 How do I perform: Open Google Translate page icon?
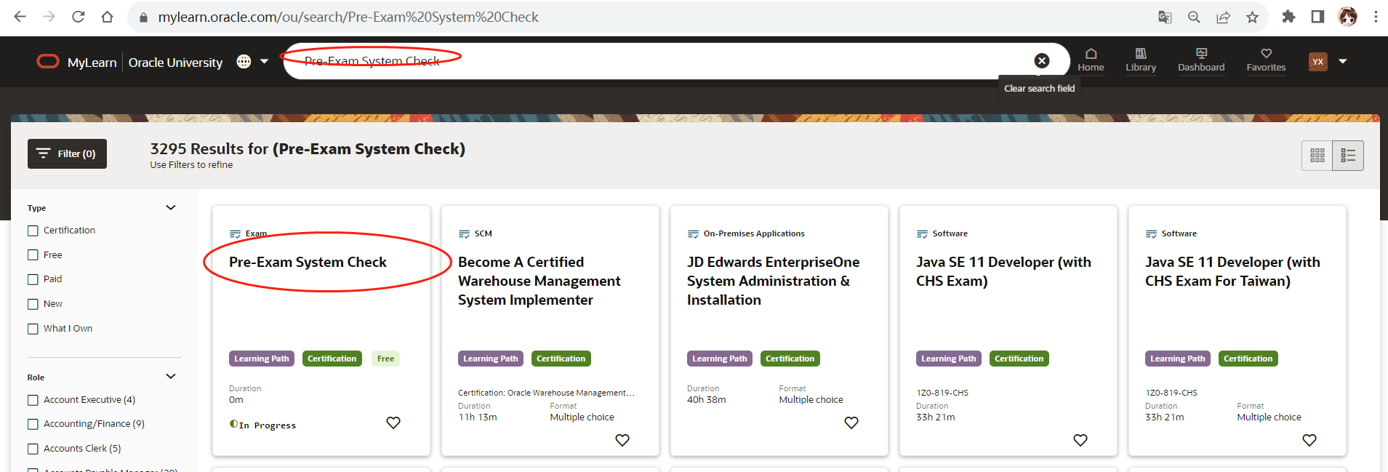point(1165,17)
